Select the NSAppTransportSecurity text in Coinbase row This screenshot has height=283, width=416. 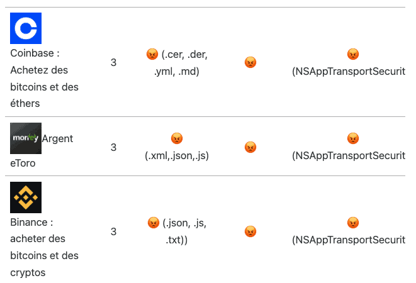(x=348, y=71)
